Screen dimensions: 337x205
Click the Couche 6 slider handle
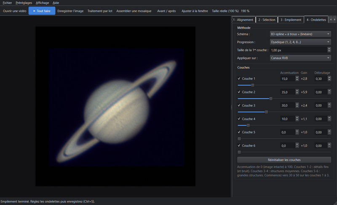(239, 152)
